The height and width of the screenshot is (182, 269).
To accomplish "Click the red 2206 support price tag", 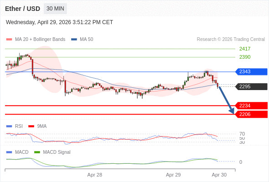I will coord(251,114).
